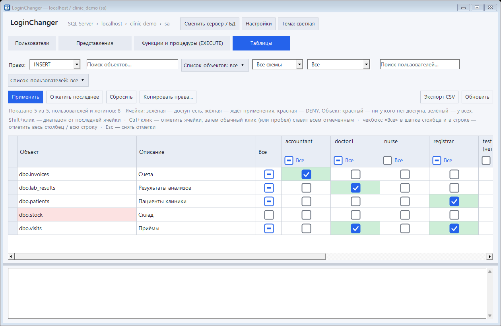Uncheck the accountant permission on dbo.invoices
501x326 pixels.
pyautogui.click(x=306, y=174)
